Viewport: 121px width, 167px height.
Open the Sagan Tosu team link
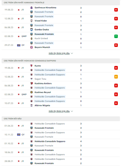point(40,79)
